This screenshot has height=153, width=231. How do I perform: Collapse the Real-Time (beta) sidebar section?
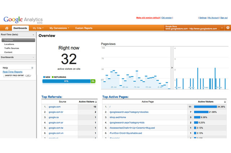pyautogui.click(x=33, y=35)
